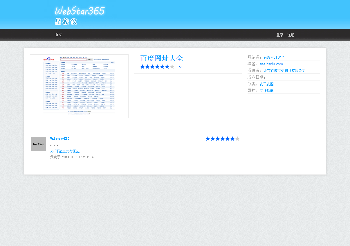350x246 pixels.
Task: Open 百度网址大全 link next to 网站名
Action: point(274,58)
